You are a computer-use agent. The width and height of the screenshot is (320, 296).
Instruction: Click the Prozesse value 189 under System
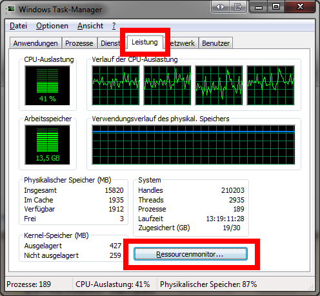point(239,209)
